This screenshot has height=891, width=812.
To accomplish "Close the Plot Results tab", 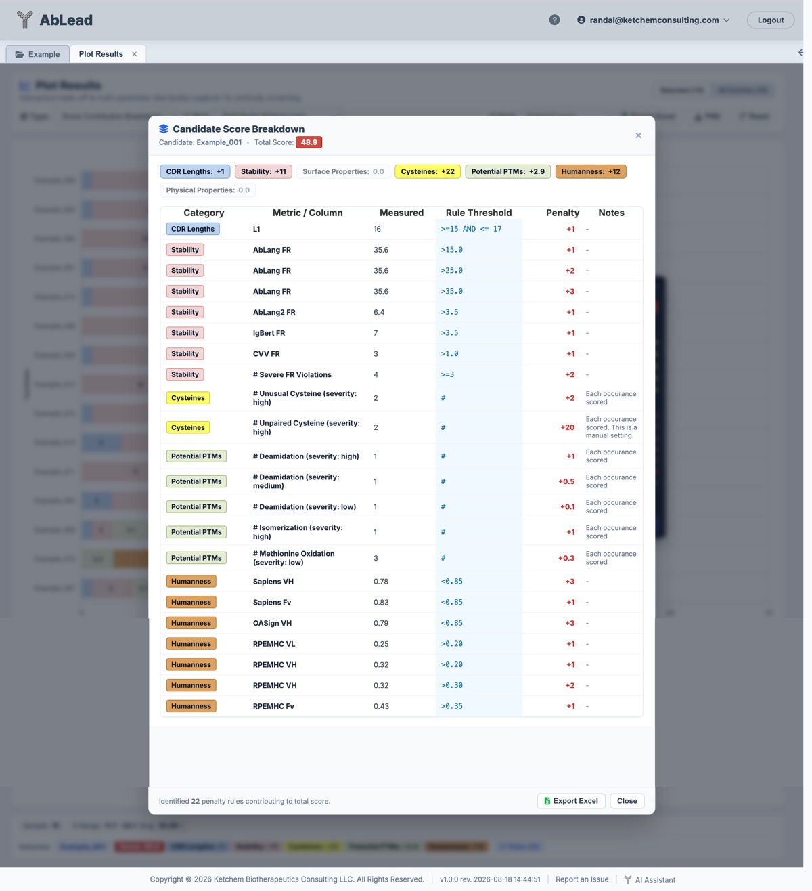I will point(135,54).
